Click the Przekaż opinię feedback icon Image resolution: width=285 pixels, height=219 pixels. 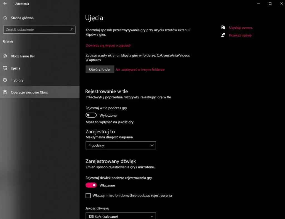click(223, 35)
